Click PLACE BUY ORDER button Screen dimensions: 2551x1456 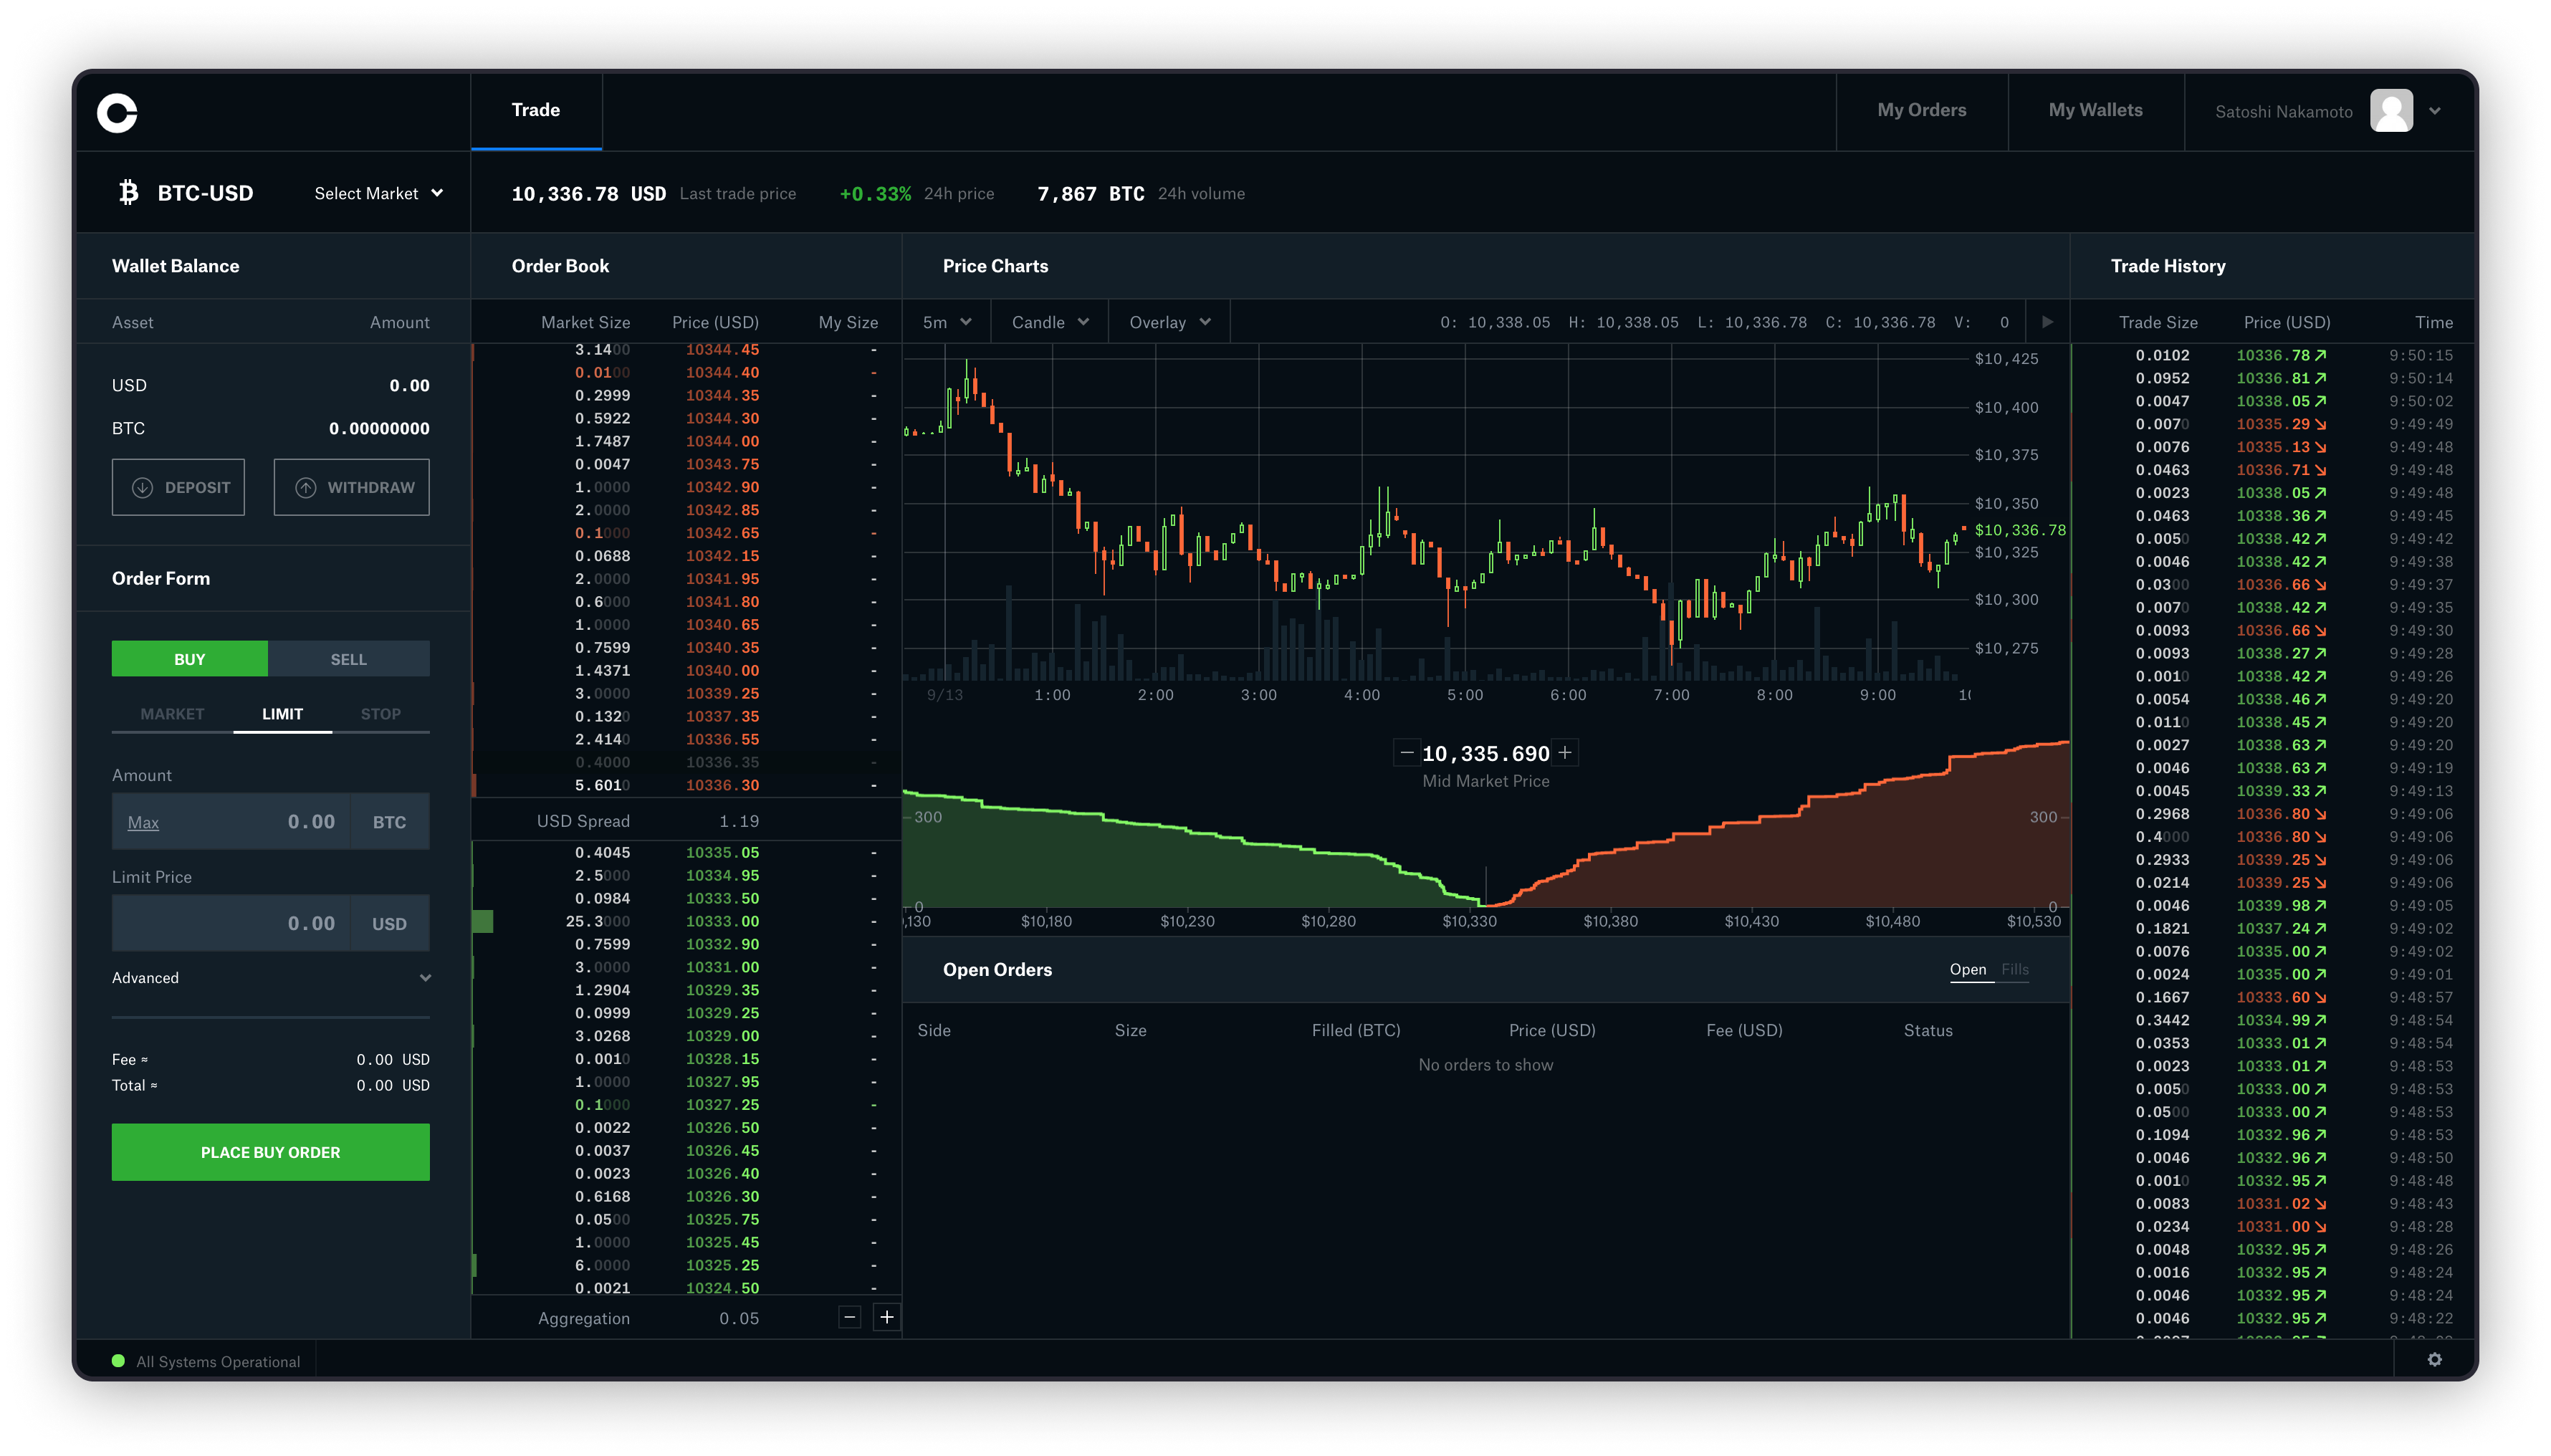point(270,1151)
